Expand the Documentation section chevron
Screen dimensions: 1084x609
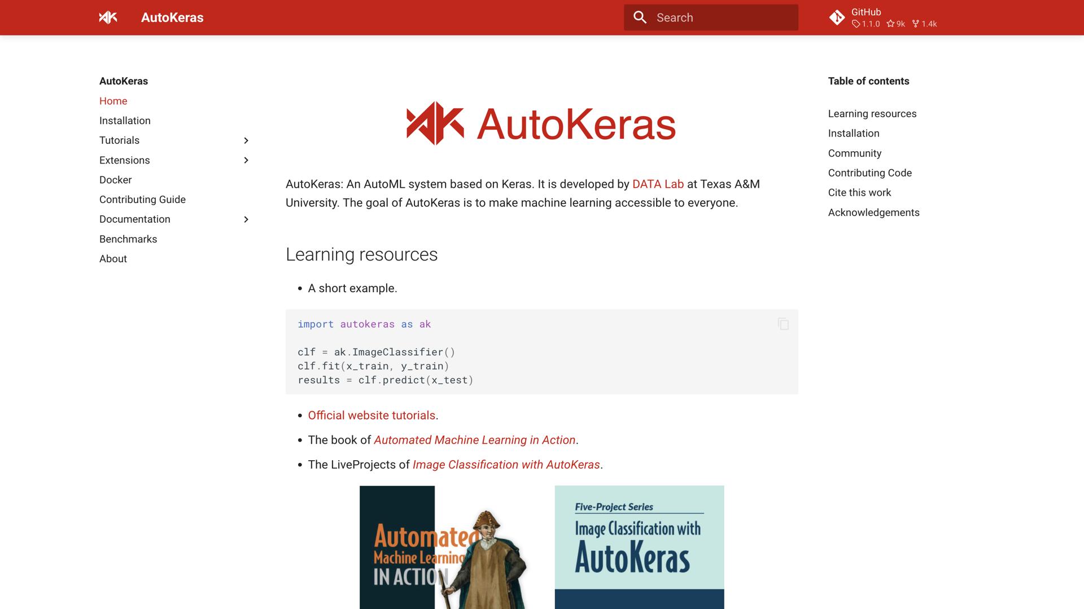click(246, 219)
